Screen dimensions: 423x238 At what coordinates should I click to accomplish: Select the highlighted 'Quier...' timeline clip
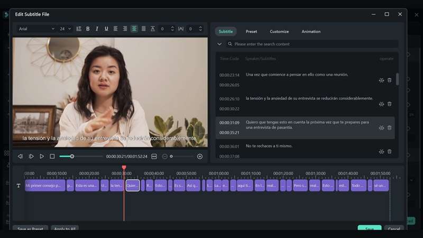point(133,186)
